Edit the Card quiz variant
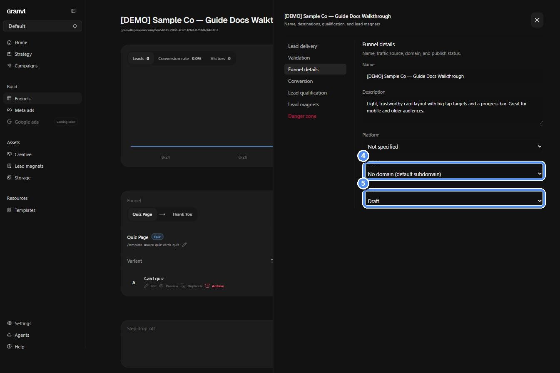 click(x=150, y=286)
